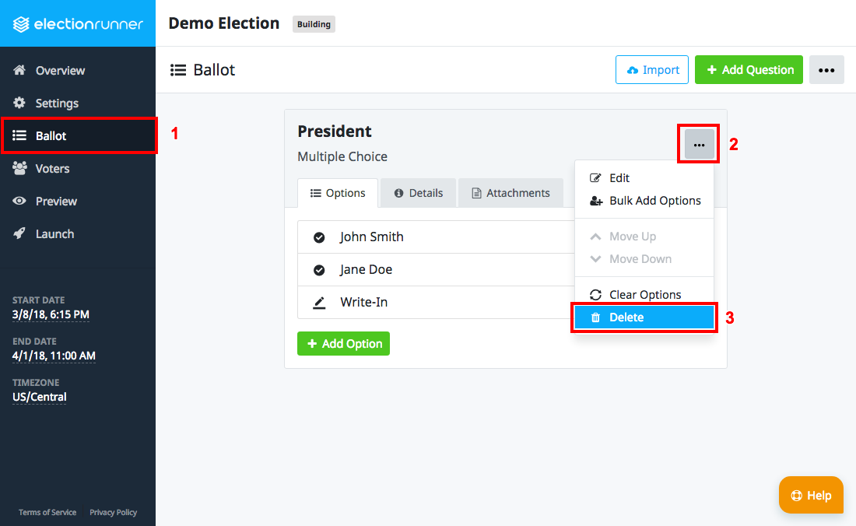Toggle the Jane Doe option checkmark
The image size is (856, 526).
[319, 270]
